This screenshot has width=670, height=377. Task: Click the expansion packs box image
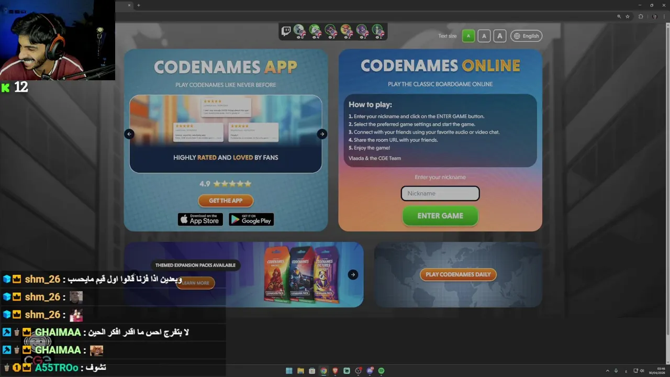coord(302,274)
